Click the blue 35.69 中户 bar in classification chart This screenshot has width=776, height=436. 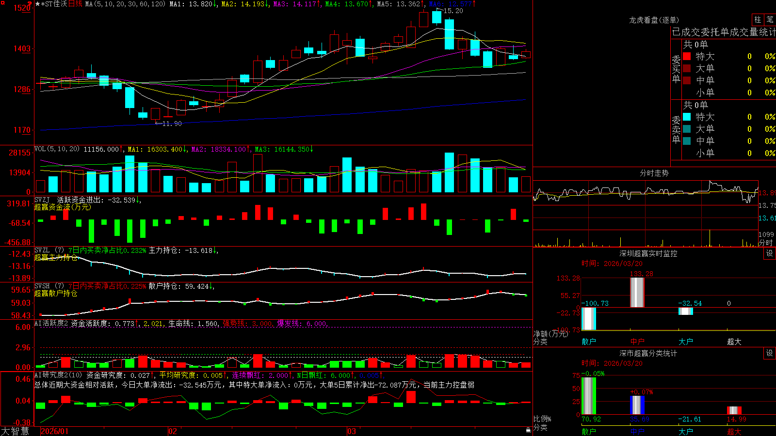coord(637,405)
